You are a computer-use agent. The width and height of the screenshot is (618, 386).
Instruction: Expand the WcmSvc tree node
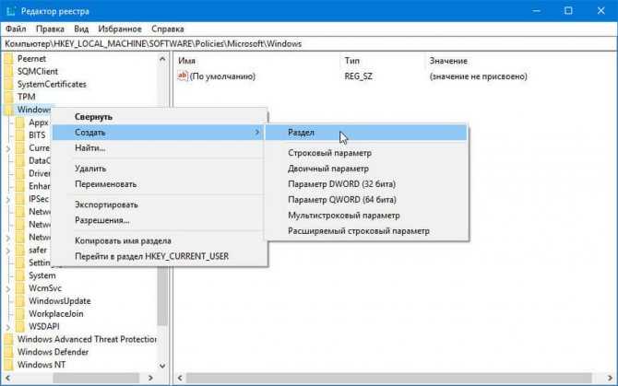(8, 289)
